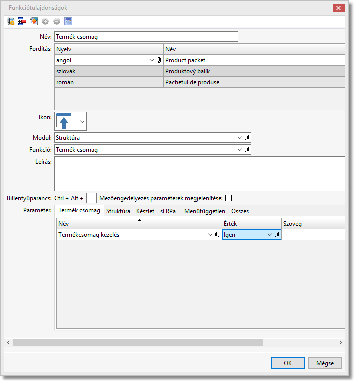Click paperclip icon in the Igen value cell

point(277,235)
